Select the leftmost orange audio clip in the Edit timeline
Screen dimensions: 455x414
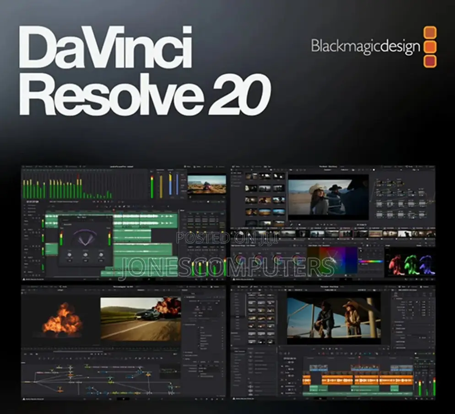[307, 380]
